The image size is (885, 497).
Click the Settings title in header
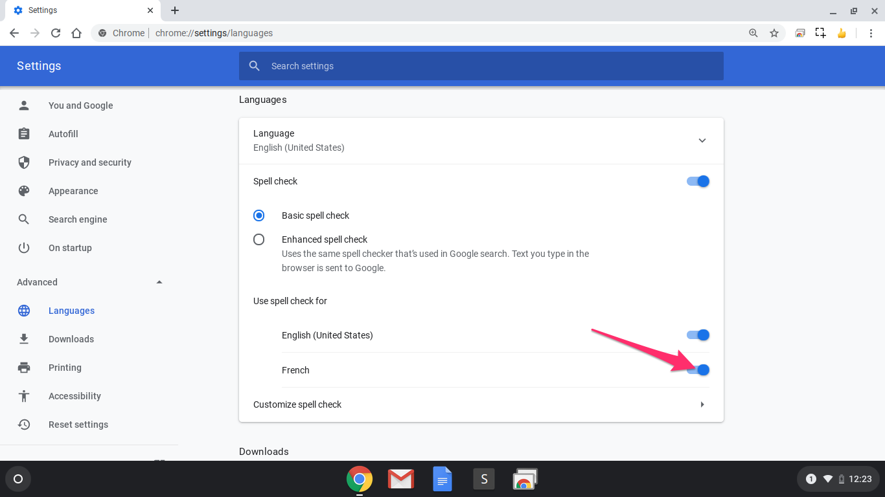tap(39, 66)
